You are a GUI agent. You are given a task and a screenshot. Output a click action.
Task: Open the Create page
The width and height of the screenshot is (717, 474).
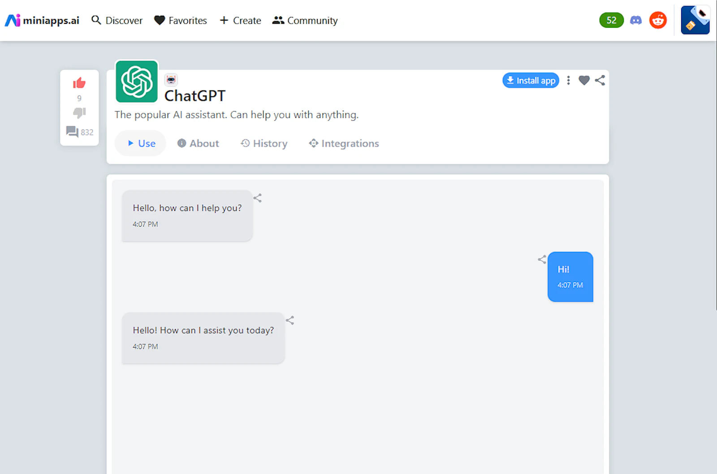pos(240,20)
